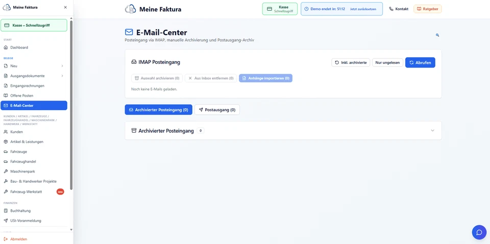Click the red neu badge
Image resolution: width=490 pixels, height=244 pixels.
pyautogui.click(x=60, y=191)
